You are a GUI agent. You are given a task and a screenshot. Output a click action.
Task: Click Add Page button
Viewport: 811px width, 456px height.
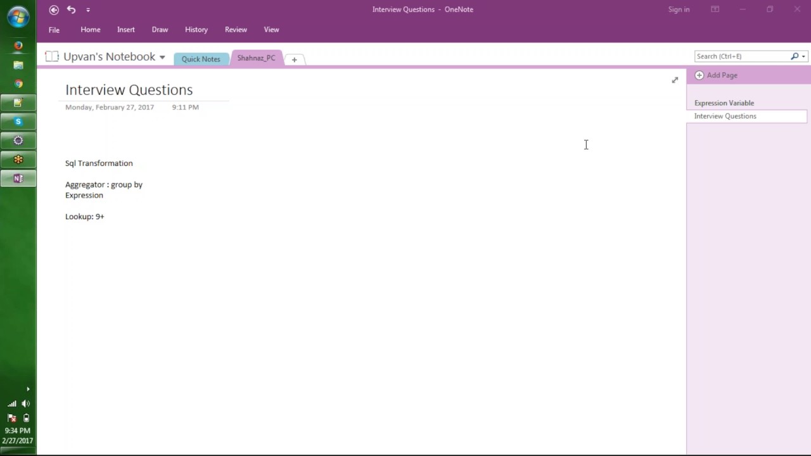point(717,75)
